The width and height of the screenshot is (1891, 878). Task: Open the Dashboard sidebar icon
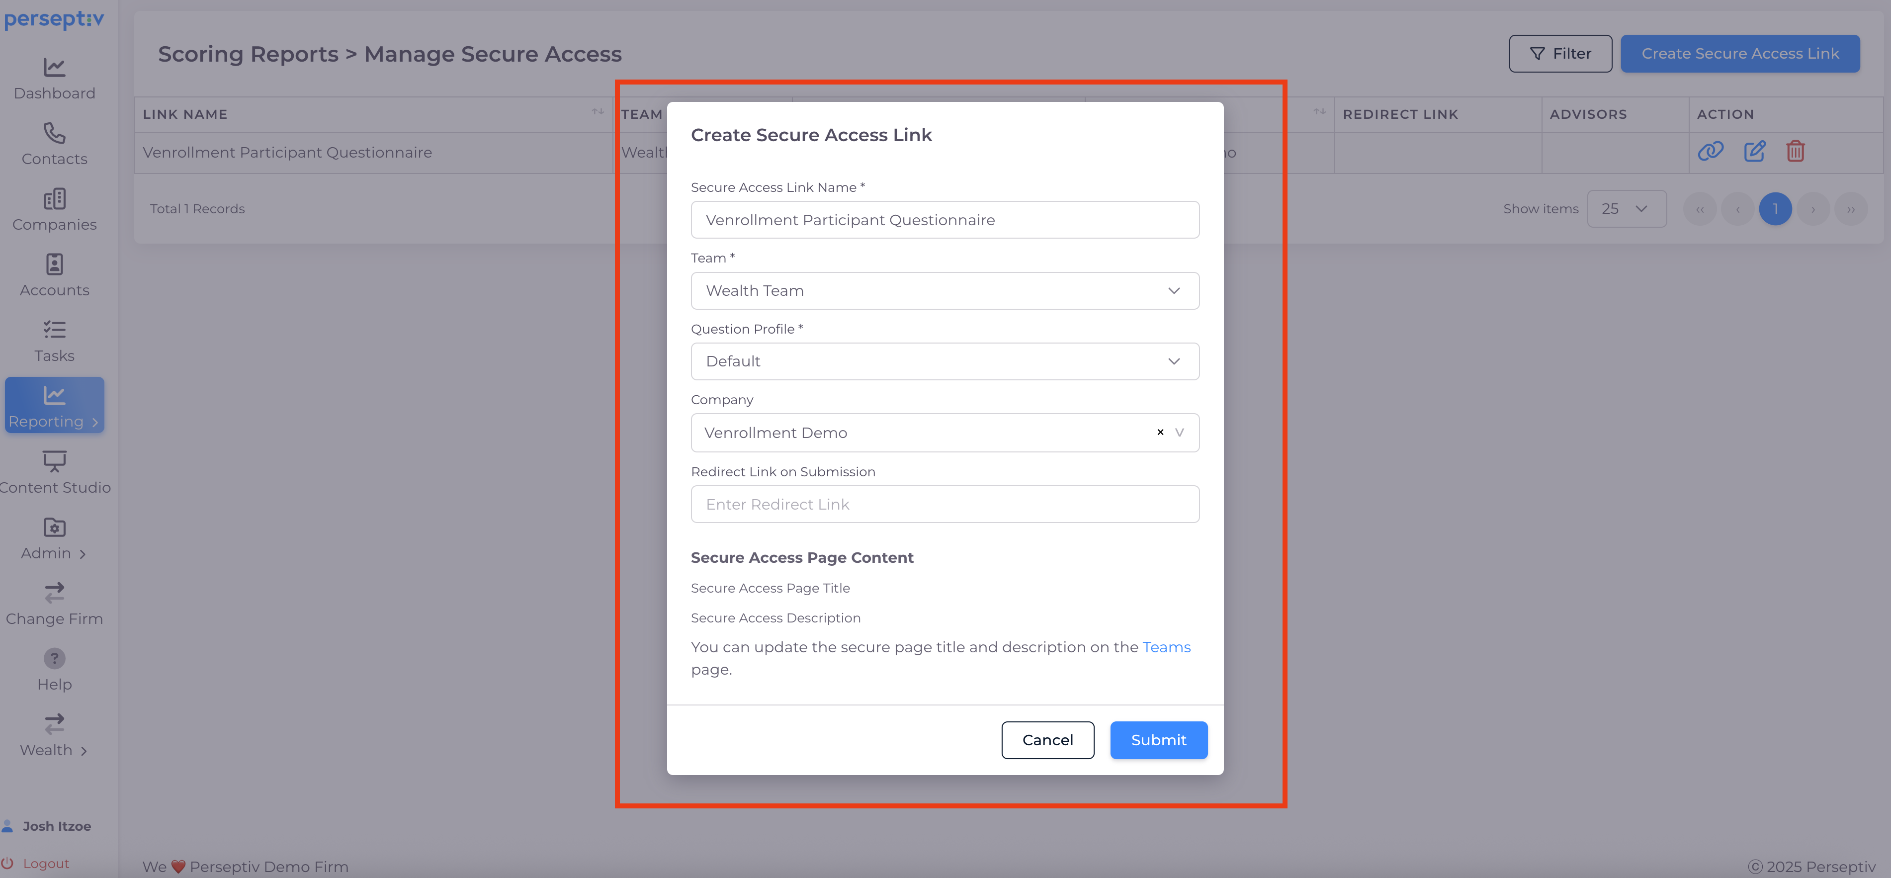(54, 68)
